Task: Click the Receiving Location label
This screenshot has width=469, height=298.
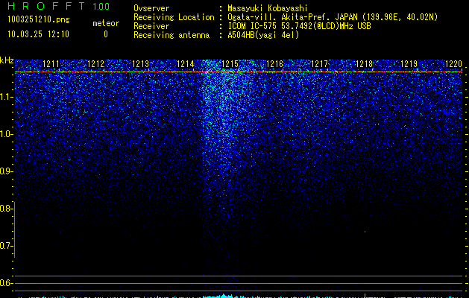Action: [174, 17]
